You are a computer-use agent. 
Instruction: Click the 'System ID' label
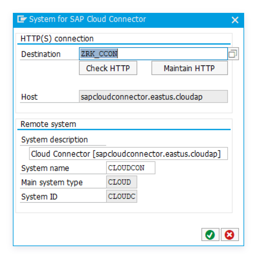click(39, 197)
